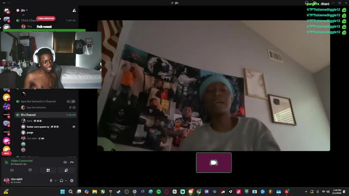Open laya the fantastic's Channel
The image size is (349, 196).
46,101
